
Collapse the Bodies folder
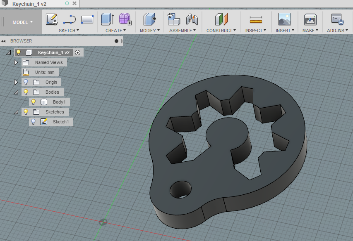coord(16,92)
